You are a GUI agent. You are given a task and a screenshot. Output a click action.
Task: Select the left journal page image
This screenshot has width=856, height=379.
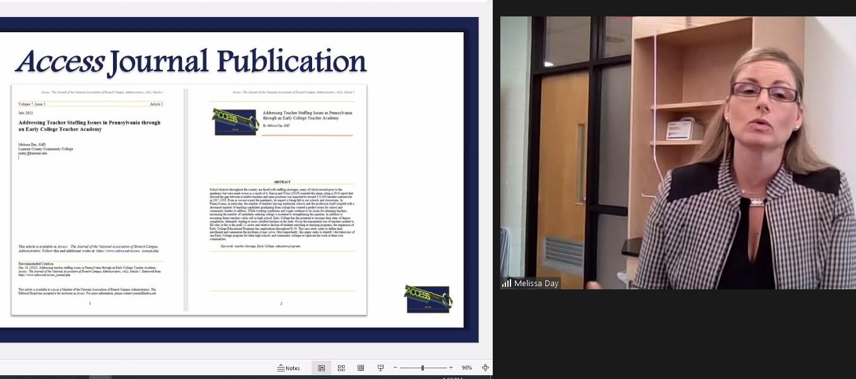tap(97, 200)
